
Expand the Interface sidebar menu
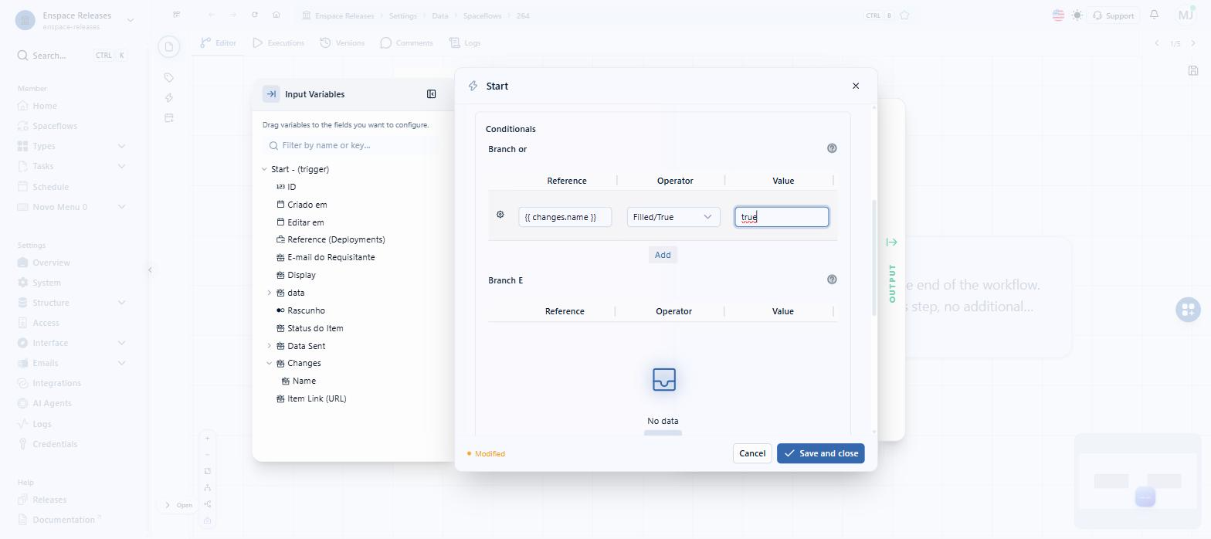(121, 343)
